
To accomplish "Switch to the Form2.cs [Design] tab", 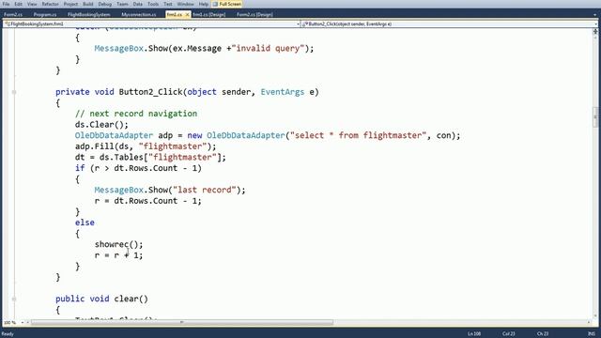I will [254, 15].
